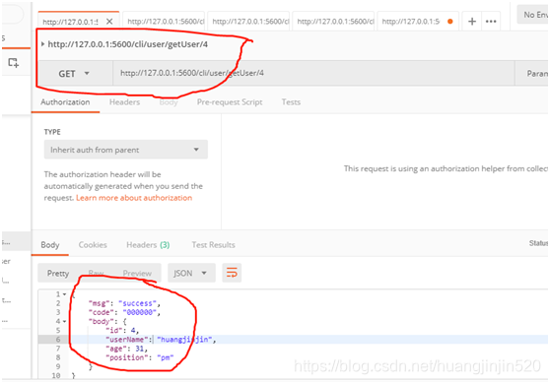Open the JSON format dropdown
The height and width of the screenshot is (384, 550).
pos(190,273)
